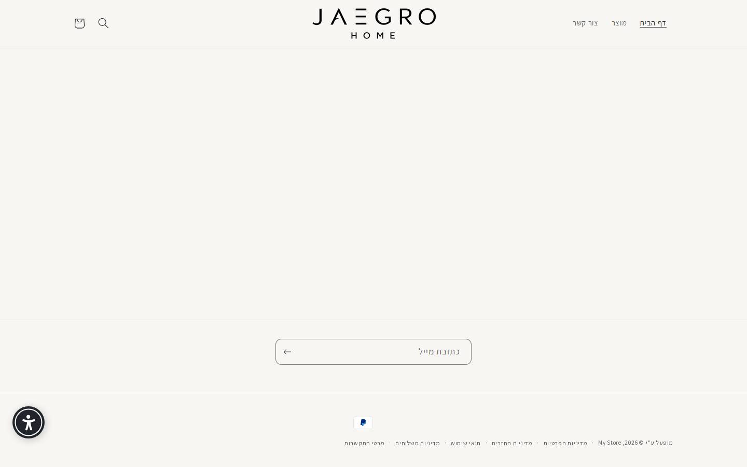Open the shopping cart icon
The height and width of the screenshot is (467, 747).
tap(79, 23)
